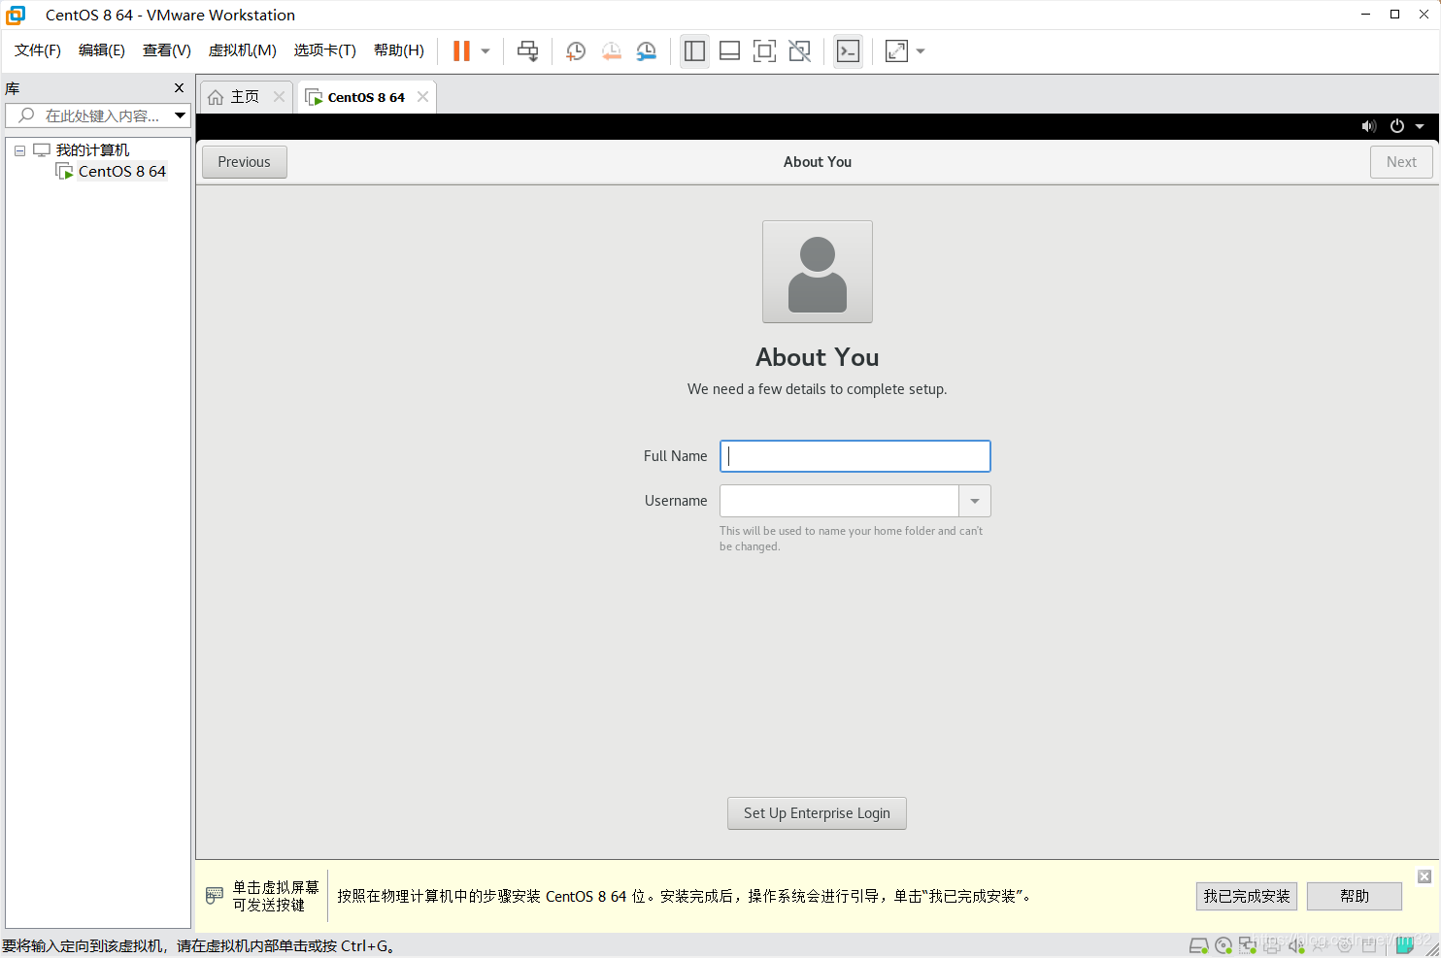The height and width of the screenshot is (958, 1441).
Task: Click the guest volume speaker icon
Action: click(1369, 126)
